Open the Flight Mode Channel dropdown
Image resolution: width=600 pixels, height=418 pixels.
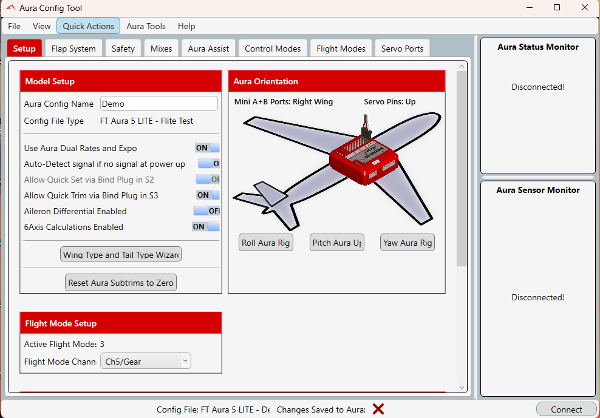coord(145,362)
